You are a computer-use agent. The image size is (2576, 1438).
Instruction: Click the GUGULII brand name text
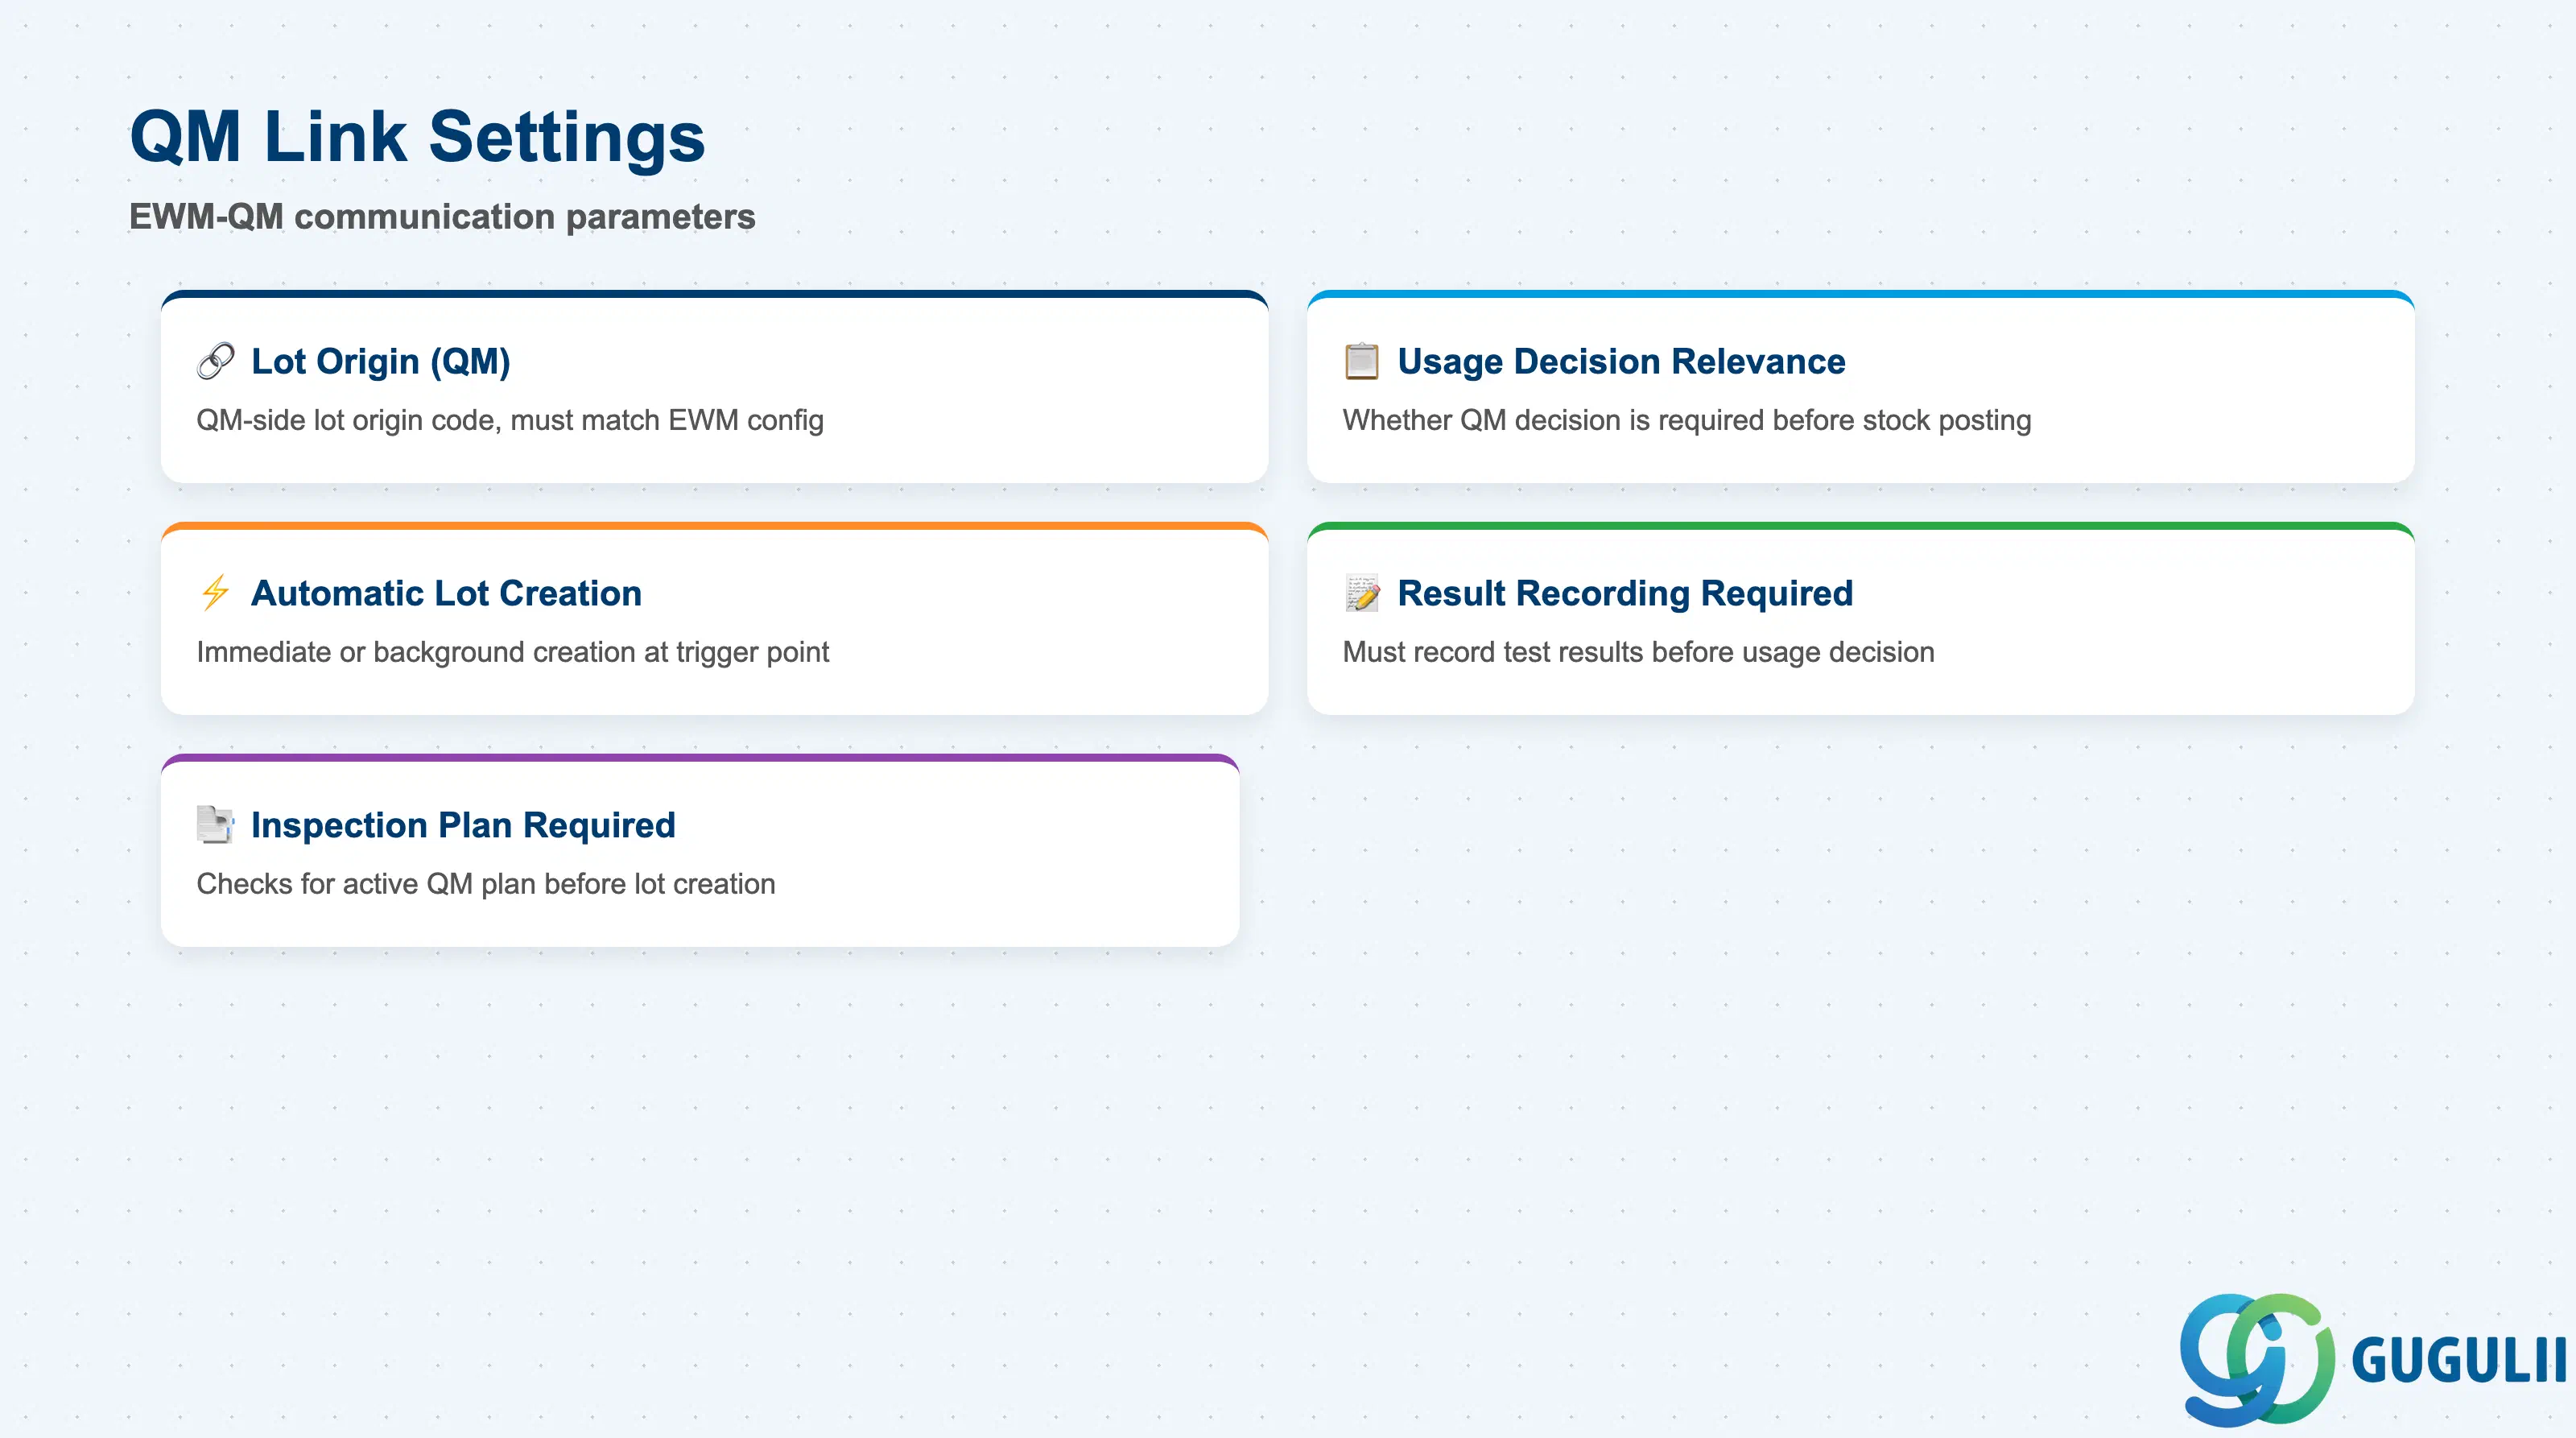click(x=2459, y=1361)
